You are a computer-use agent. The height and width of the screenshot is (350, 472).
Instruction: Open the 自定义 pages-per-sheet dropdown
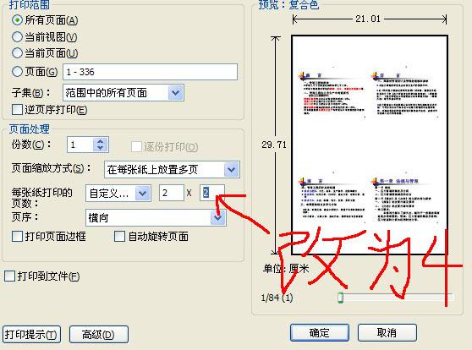[142, 194]
